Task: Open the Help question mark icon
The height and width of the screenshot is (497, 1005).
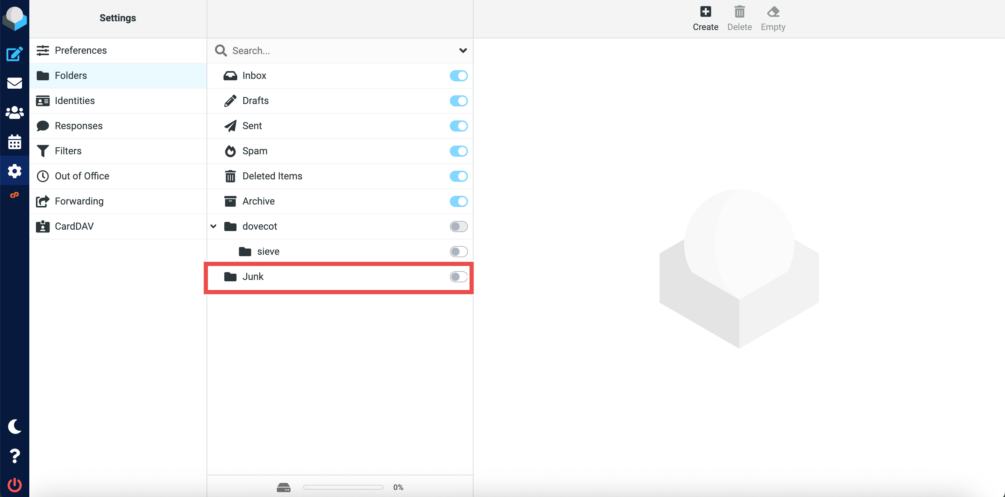Action: click(x=14, y=456)
